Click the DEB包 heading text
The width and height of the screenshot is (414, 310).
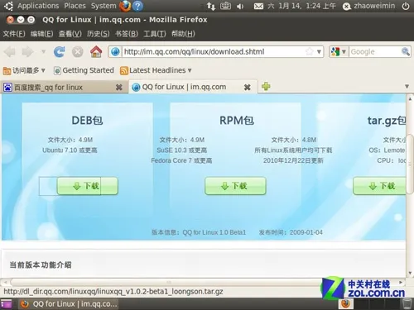coord(87,121)
